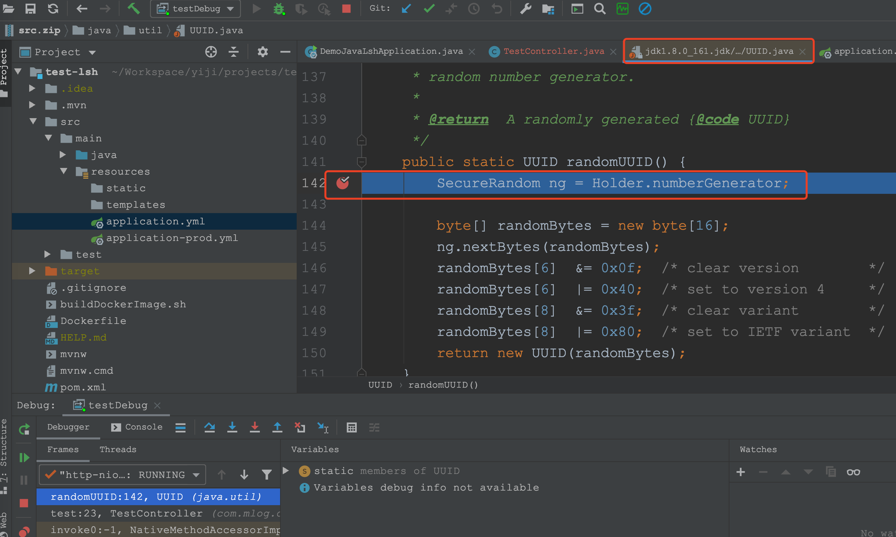The height and width of the screenshot is (537, 896).
Task: Stop the running process red square
Action: 346,8
